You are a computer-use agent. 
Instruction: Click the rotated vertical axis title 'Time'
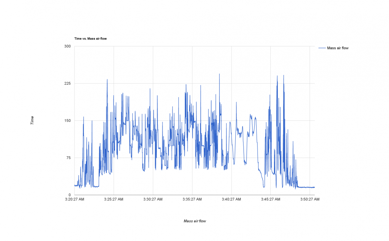point(32,121)
